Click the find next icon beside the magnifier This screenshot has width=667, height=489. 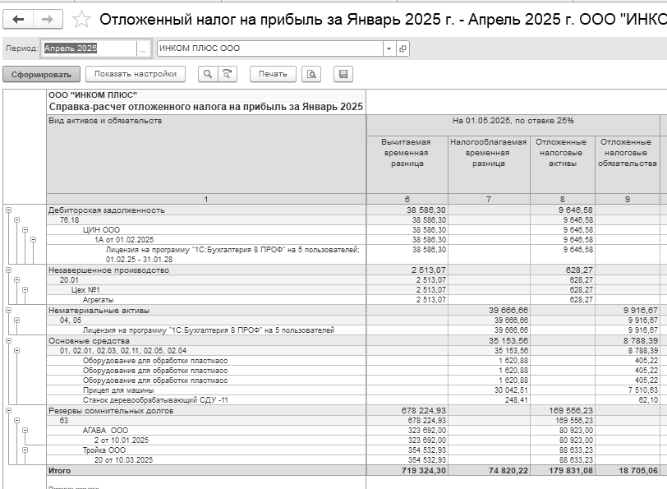tap(228, 74)
